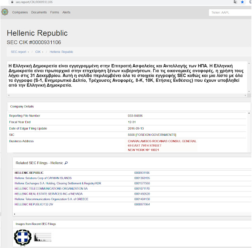252x248 pixels.
Task: Click fiscal year end value 12-31
Action: (132, 122)
